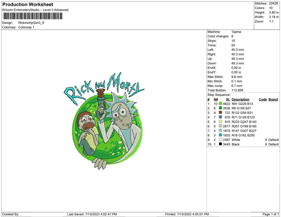
Task: Click the pale yellow swatch R233 G247 B140
Action: (221, 122)
